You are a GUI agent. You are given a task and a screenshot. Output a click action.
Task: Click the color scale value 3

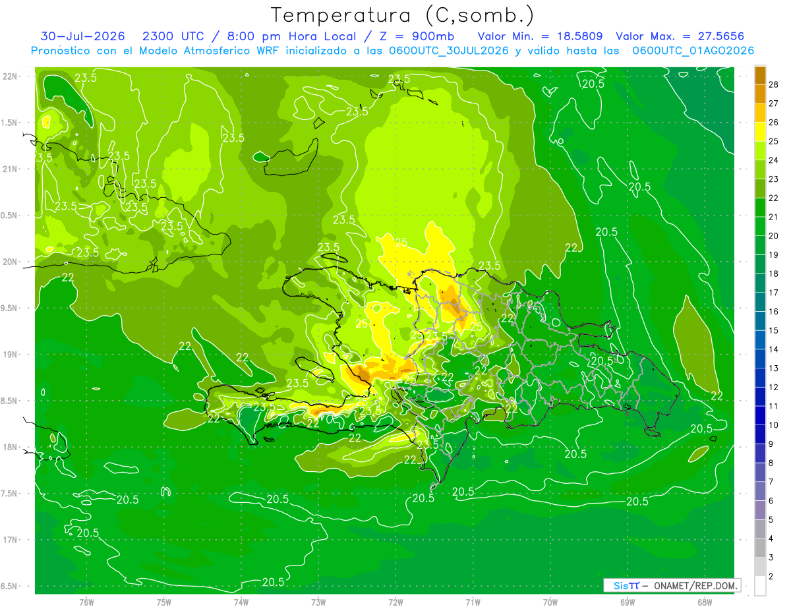click(x=772, y=558)
